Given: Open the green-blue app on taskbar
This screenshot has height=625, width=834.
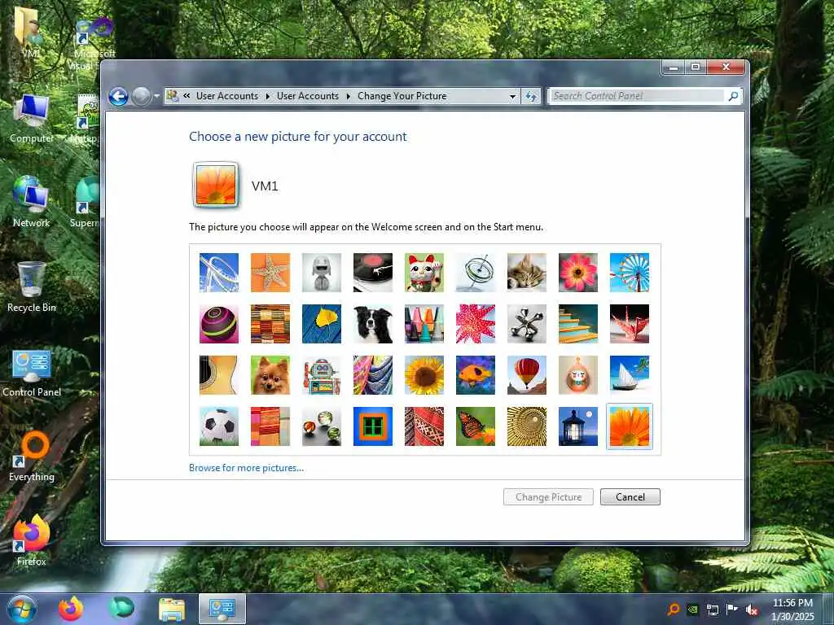Looking at the screenshot, I should point(121,608).
